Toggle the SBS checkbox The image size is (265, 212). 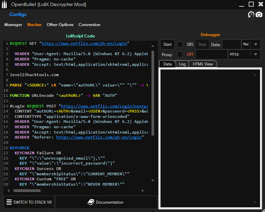(x=180, y=44)
